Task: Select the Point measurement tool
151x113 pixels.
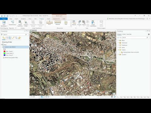Action: 49,23
